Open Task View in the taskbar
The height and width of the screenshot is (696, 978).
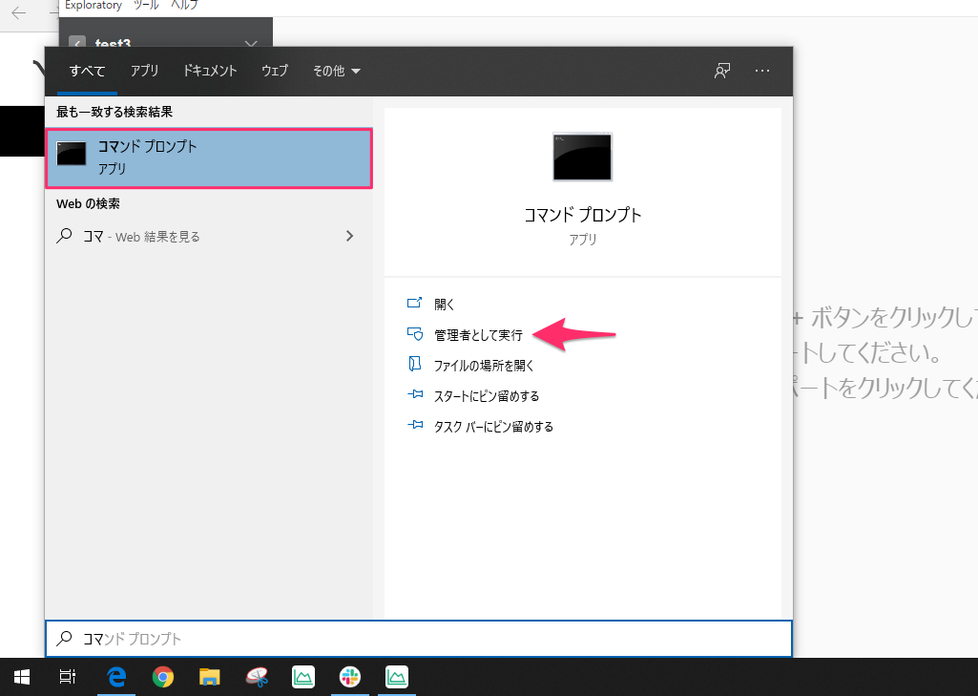[x=68, y=677]
